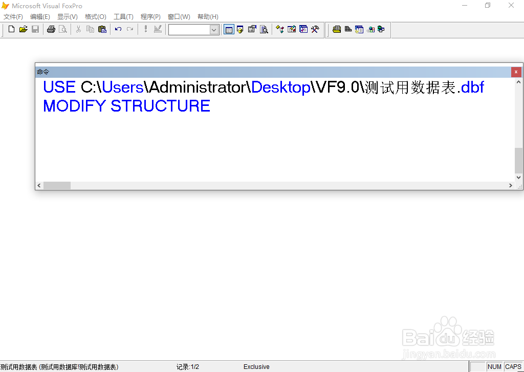The image size is (524, 372).
Task: Open the 文件(F) menu
Action: click(13, 16)
